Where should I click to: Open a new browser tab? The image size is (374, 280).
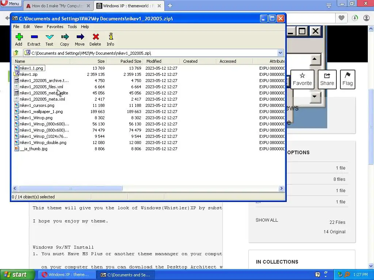point(170,6)
